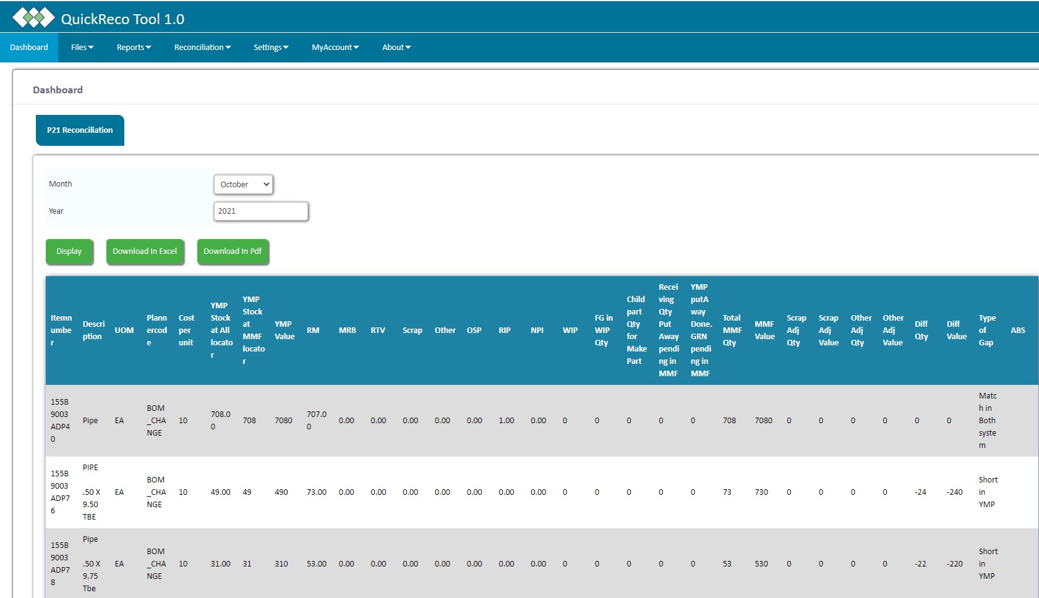Click the RIP column header
Image resolution: width=1039 pixels, height=598 pixels.
click(505, 331)
